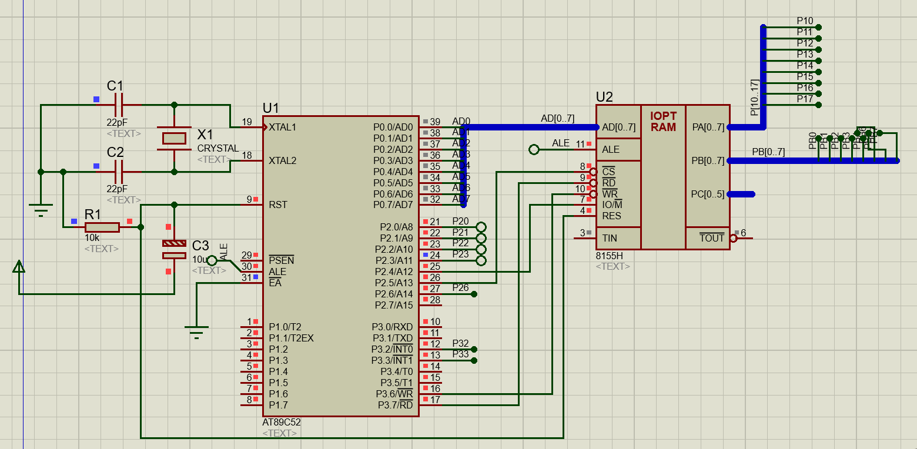Viewport: 917px width, 449px height.
Task: Select the P21 terminal circle
Action: [481, 238]
